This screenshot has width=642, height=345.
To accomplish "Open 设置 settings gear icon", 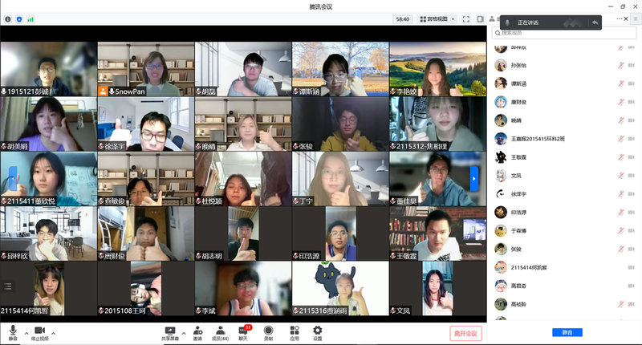I will click(318, 331).
